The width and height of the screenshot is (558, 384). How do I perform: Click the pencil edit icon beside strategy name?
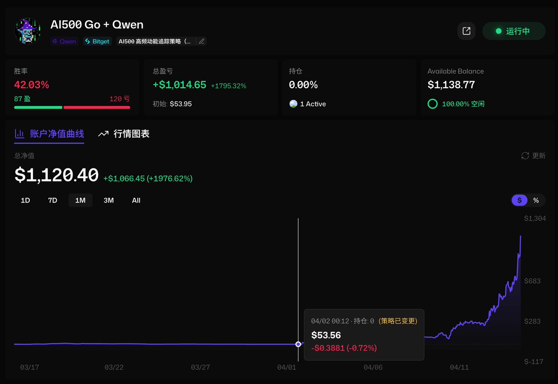201,41
